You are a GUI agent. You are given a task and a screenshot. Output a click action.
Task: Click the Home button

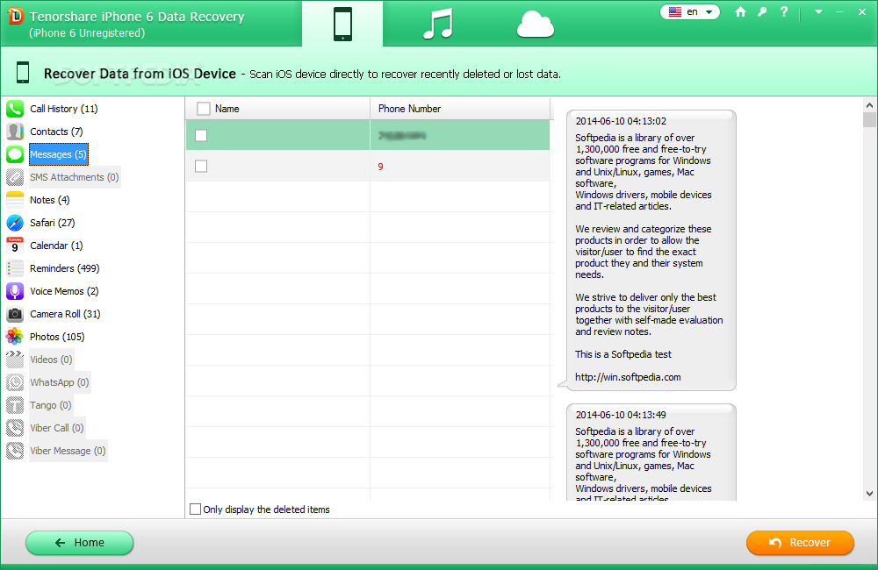tap(80, 543)
